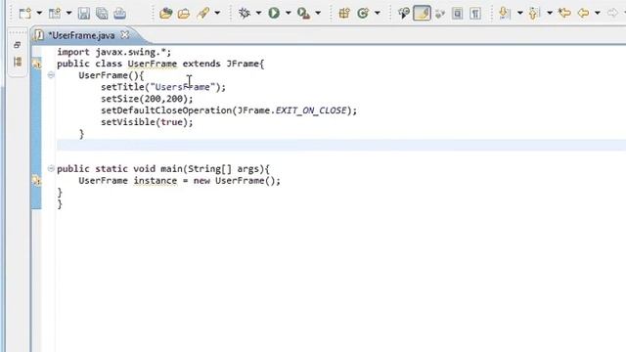Click the New wizard icon left of Save
Image resolution: width=626 pixels, height=352 pixels.
(55, 13)
